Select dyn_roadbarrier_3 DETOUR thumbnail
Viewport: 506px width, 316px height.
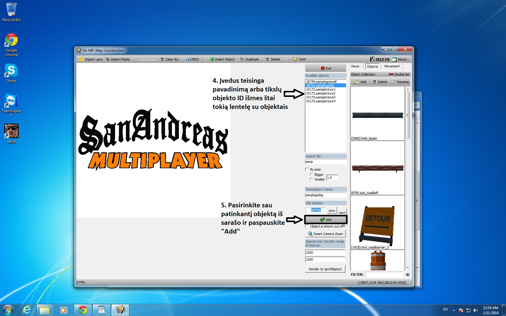tap(377, 222)
